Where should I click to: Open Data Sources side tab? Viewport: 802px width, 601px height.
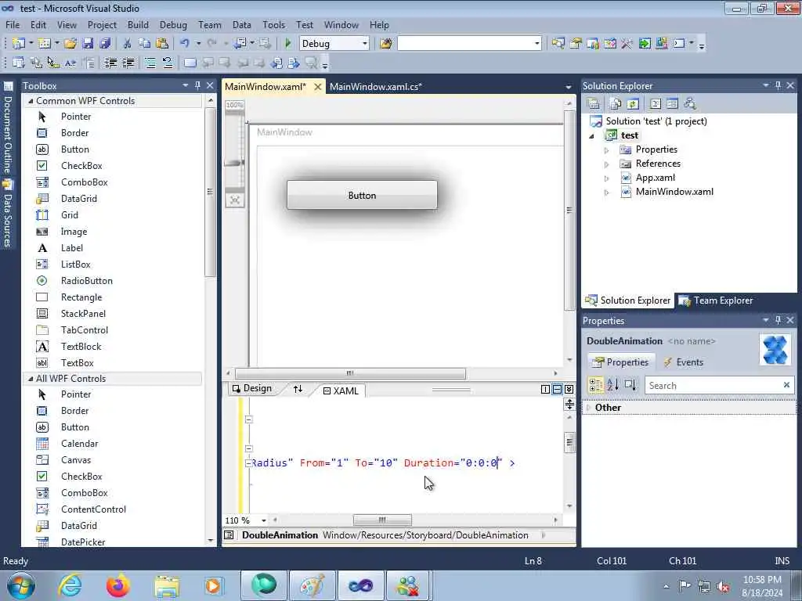pos(8,214)
